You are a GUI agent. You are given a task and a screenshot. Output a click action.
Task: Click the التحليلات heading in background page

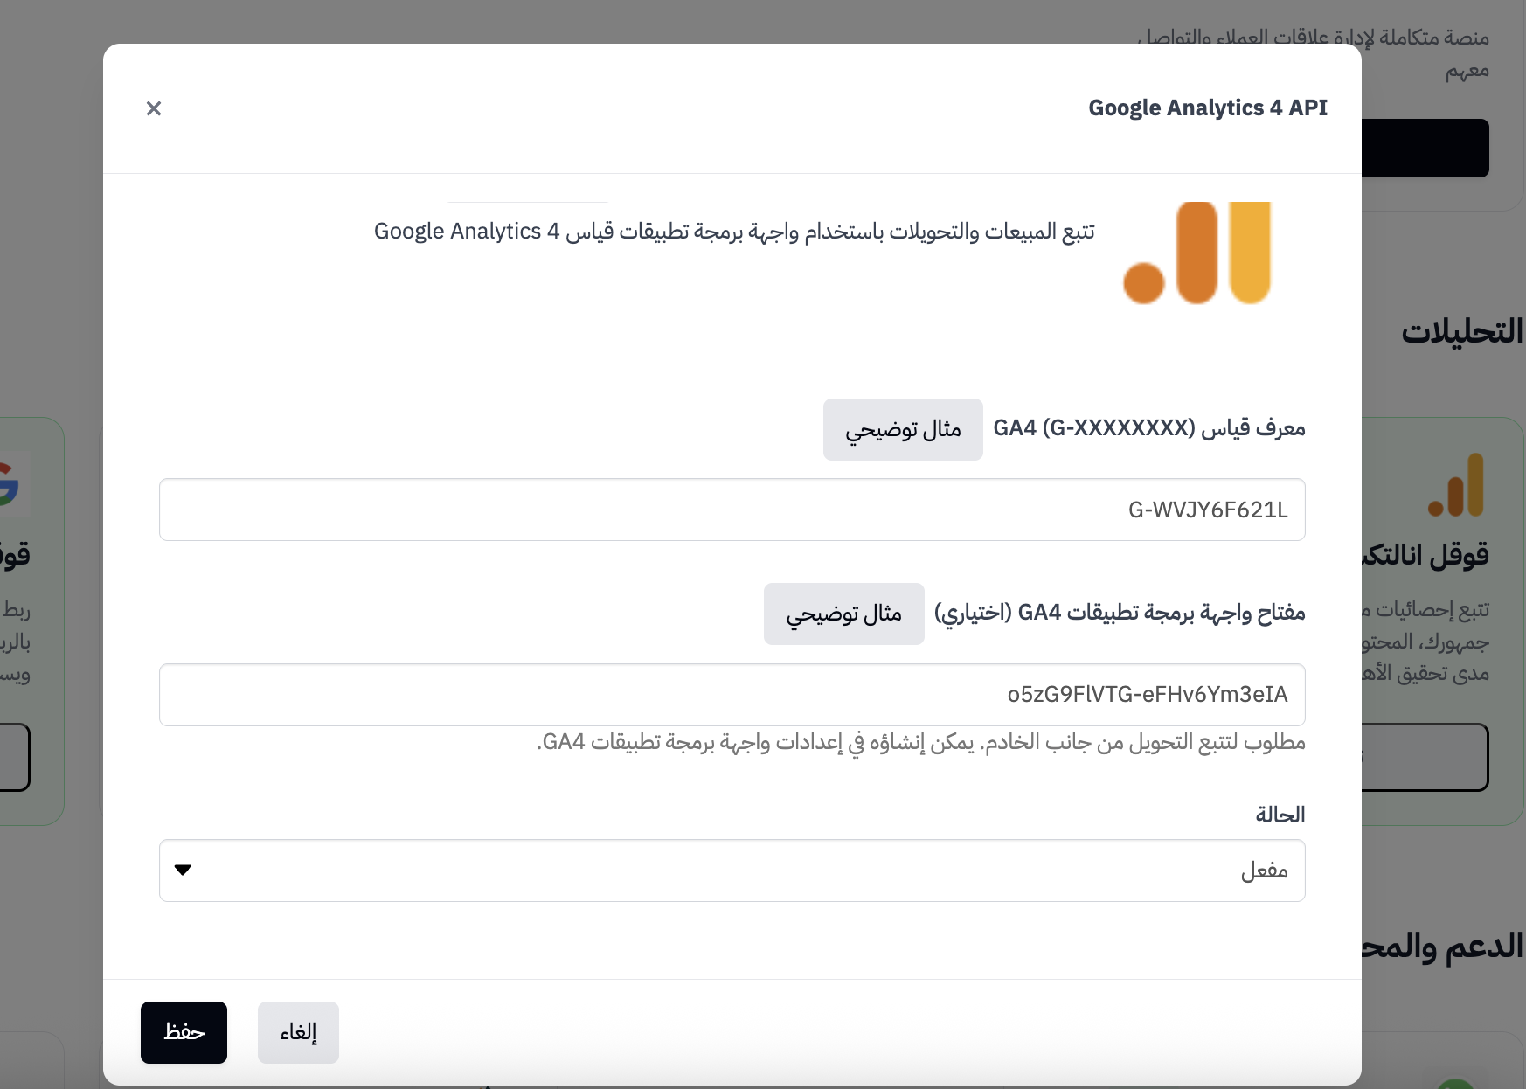point(1462,332)
